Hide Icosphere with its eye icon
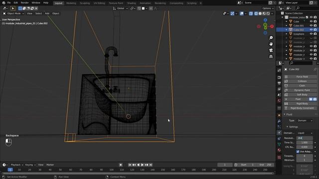 311,34
